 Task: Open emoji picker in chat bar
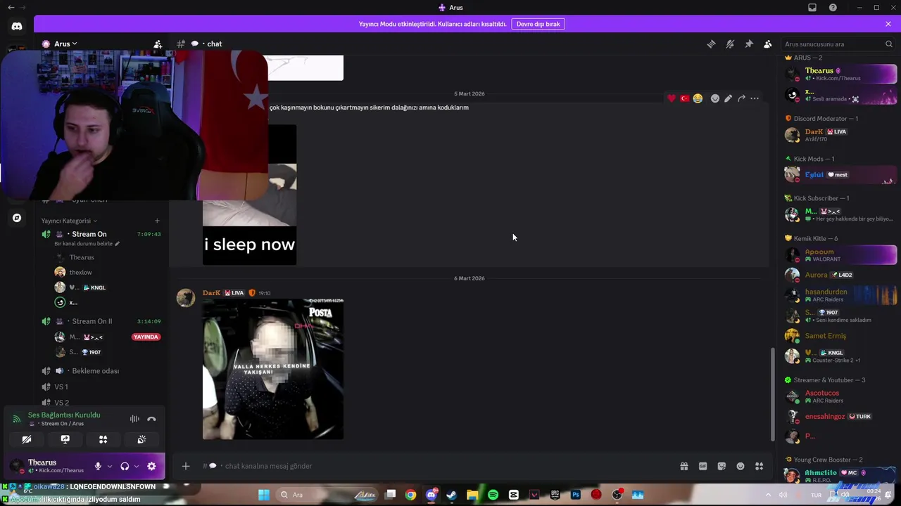click(741, 466)
